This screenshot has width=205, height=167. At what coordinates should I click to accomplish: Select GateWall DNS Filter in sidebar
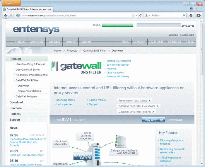pos(27,80)
